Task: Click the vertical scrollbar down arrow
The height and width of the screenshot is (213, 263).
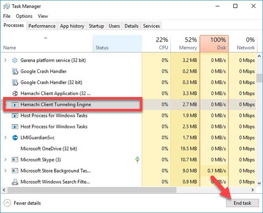Action: tap(259, 184)
